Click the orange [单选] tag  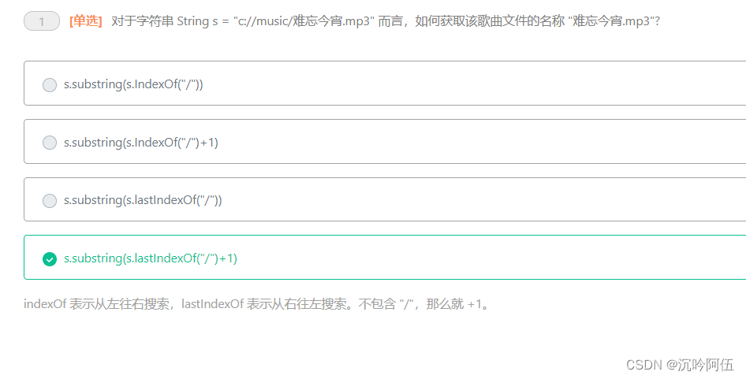(86, 21)
